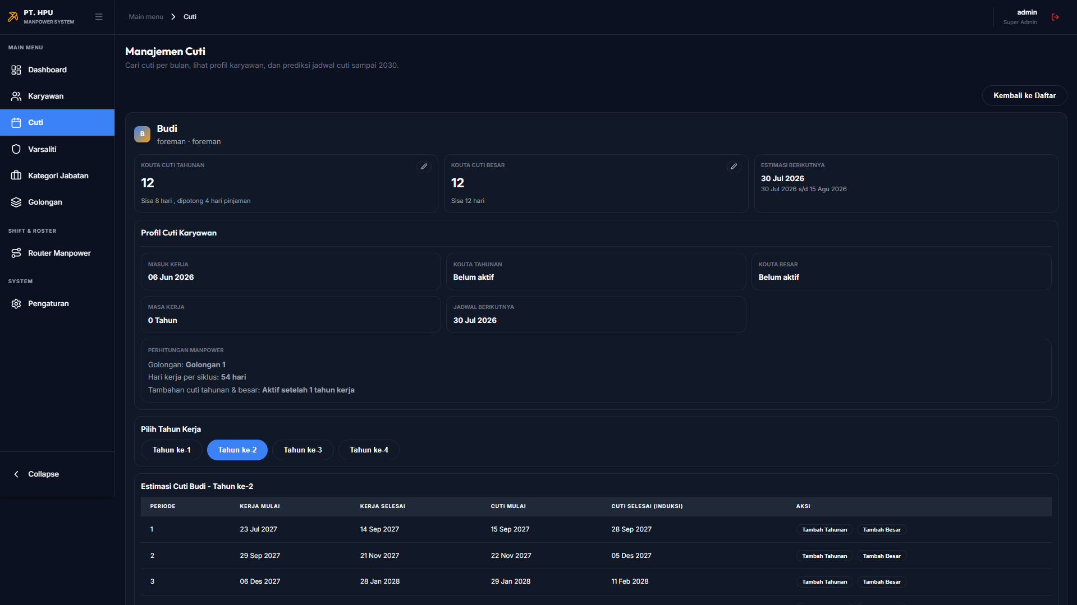The image size is (1077, 605).
Task: Select the Tahun ke-1 tab
Action: [x=171, y=450]
